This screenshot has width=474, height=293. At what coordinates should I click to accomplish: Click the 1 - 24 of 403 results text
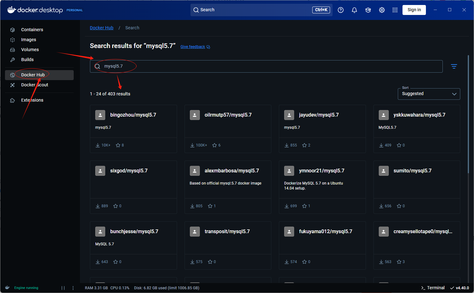coord(110,94)
